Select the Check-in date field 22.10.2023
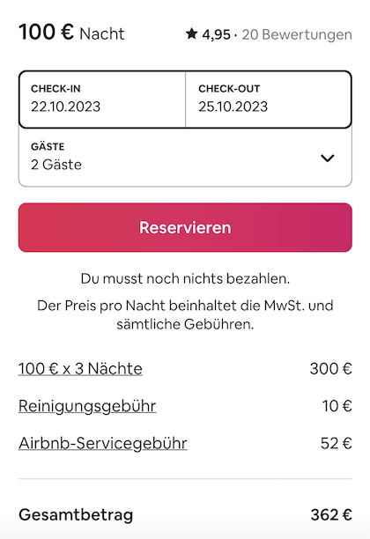This screenshot has height=539, width=370. 102,100
